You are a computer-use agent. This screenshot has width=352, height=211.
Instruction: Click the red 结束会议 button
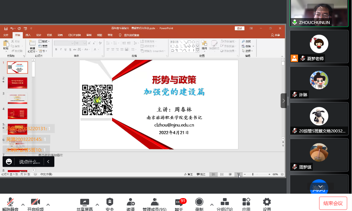[x=333, y=203]
